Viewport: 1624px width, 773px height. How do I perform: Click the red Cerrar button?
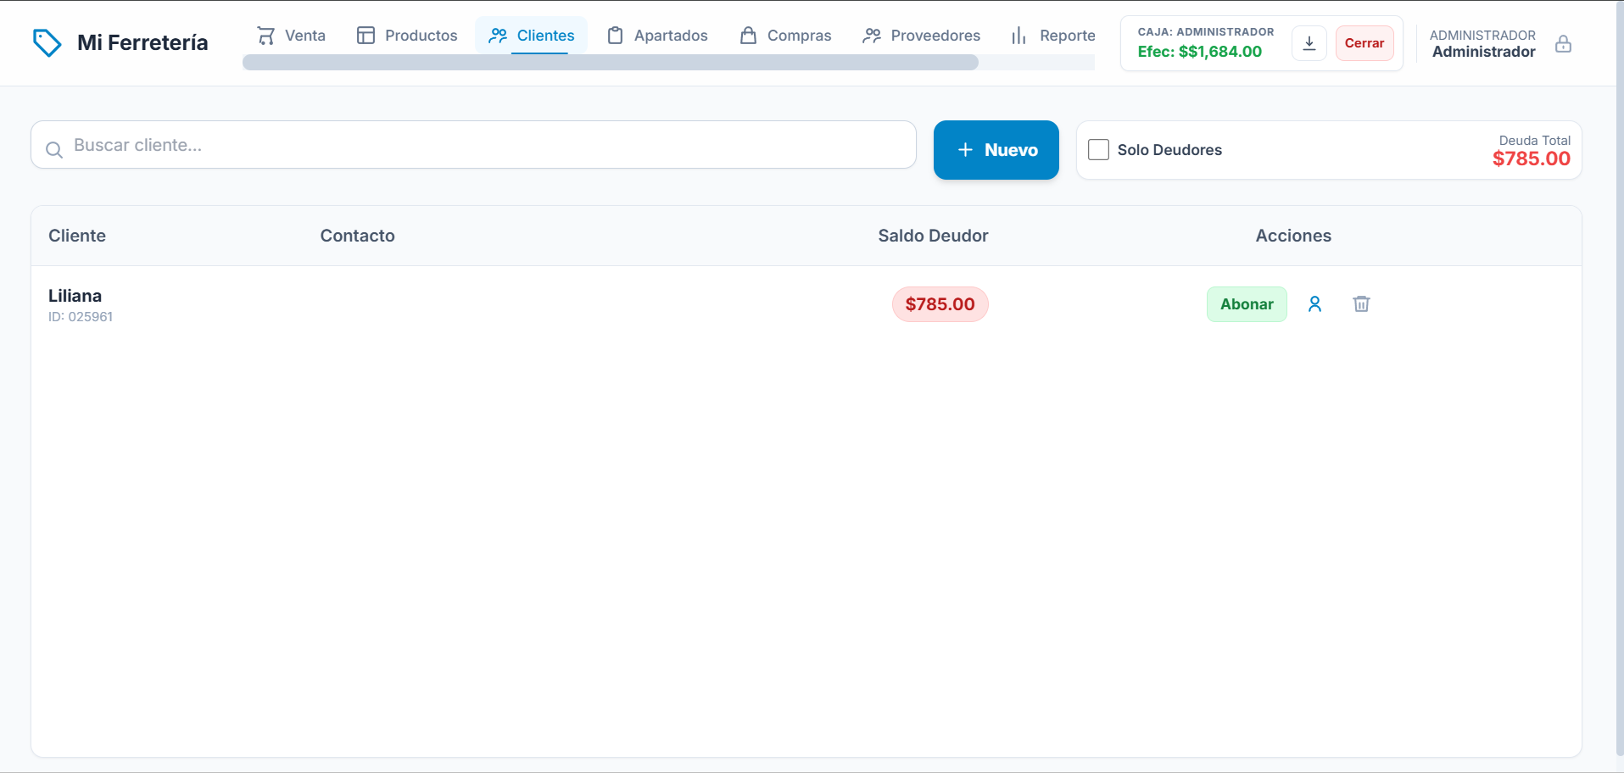tap(1364, 43)
